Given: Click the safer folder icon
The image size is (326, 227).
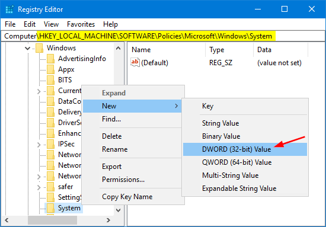Looking at the screenshot, I should [50, 187].
